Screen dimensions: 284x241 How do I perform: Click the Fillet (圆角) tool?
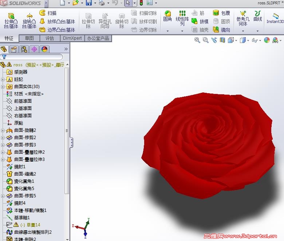[167, 16]
